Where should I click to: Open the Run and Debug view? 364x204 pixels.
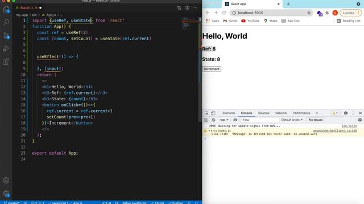tap(6, 49)
